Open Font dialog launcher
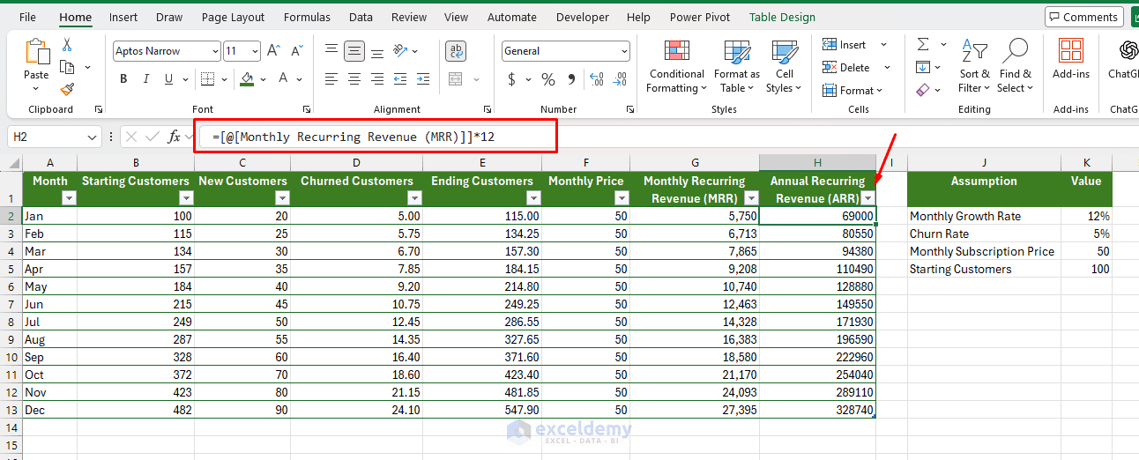This screenshot has height=460, width=1139. [x=307, y=109]
